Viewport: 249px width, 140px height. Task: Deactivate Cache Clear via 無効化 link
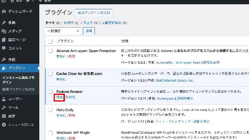coord(61,79)
